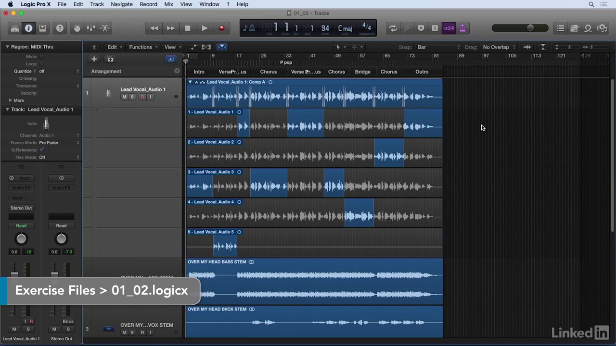The width and height of the screenshot is (616, 346).
Task: Open the Functions dropdown menu
Action: 143,47
